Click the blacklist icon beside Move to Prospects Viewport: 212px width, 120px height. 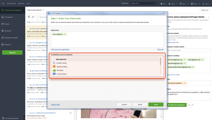click(189, 105)
